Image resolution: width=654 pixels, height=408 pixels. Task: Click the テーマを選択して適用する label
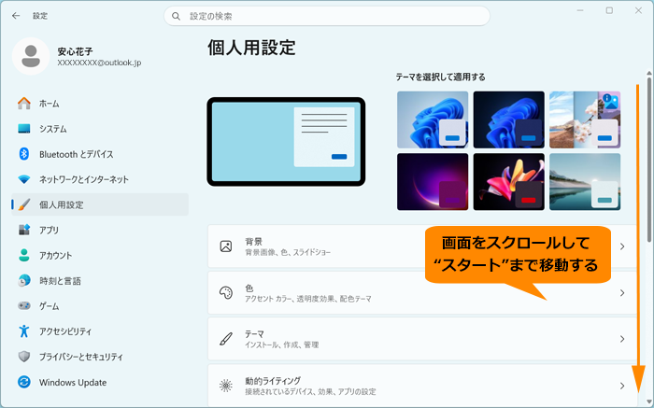coord(440,77)
